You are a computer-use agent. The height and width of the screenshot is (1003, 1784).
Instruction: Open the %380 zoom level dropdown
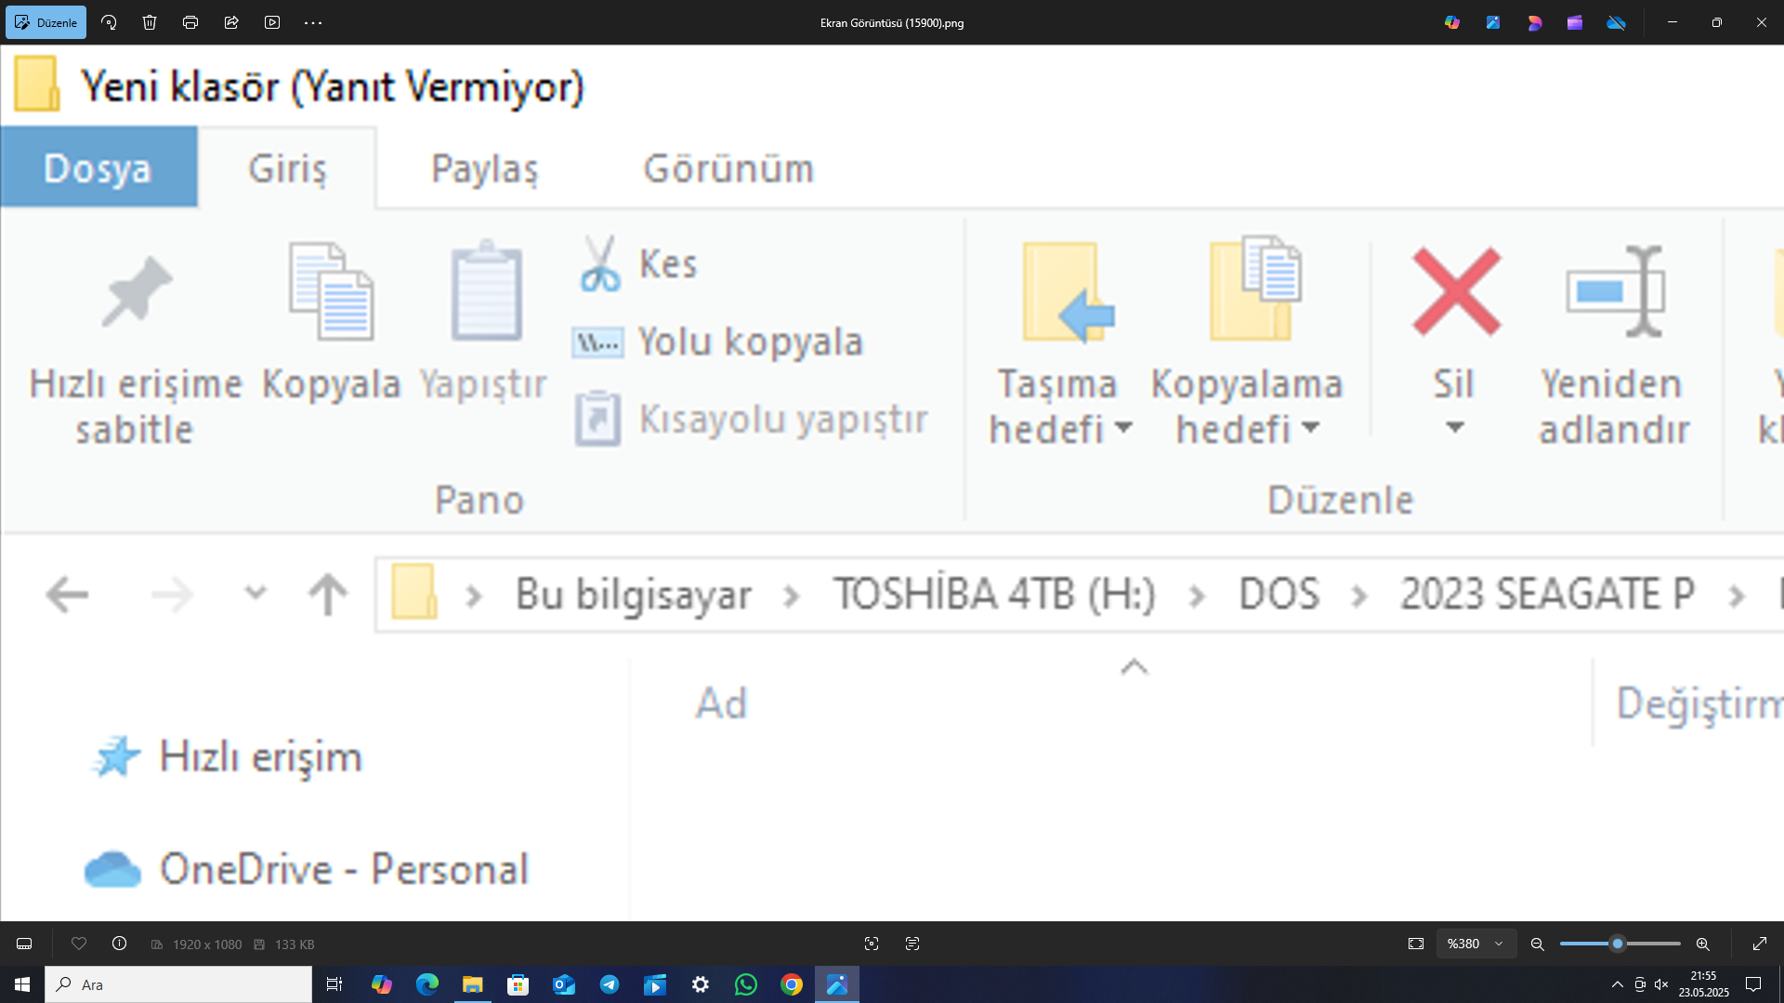[1476, 944]
